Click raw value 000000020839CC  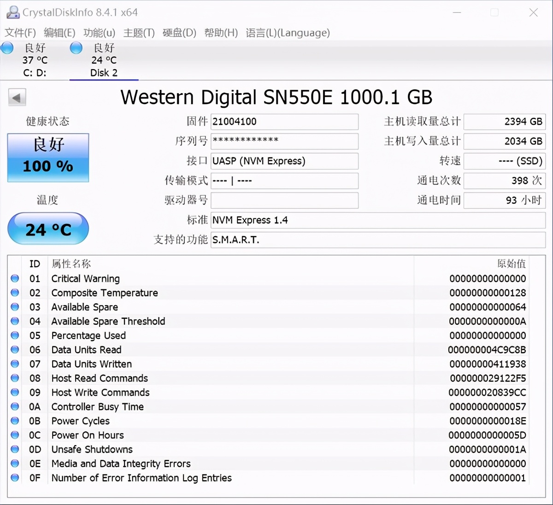tap(487, 393)
